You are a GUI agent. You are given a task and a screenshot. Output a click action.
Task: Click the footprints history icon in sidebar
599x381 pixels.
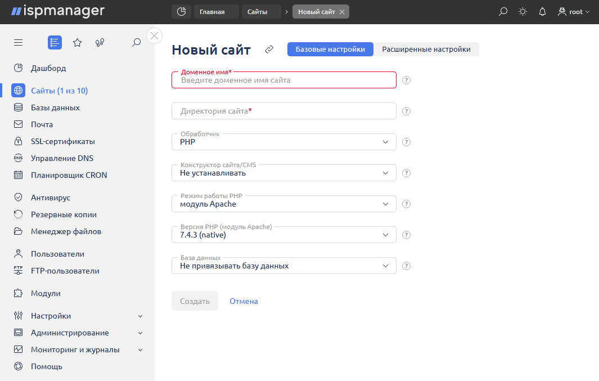click(x=100, y=43)
